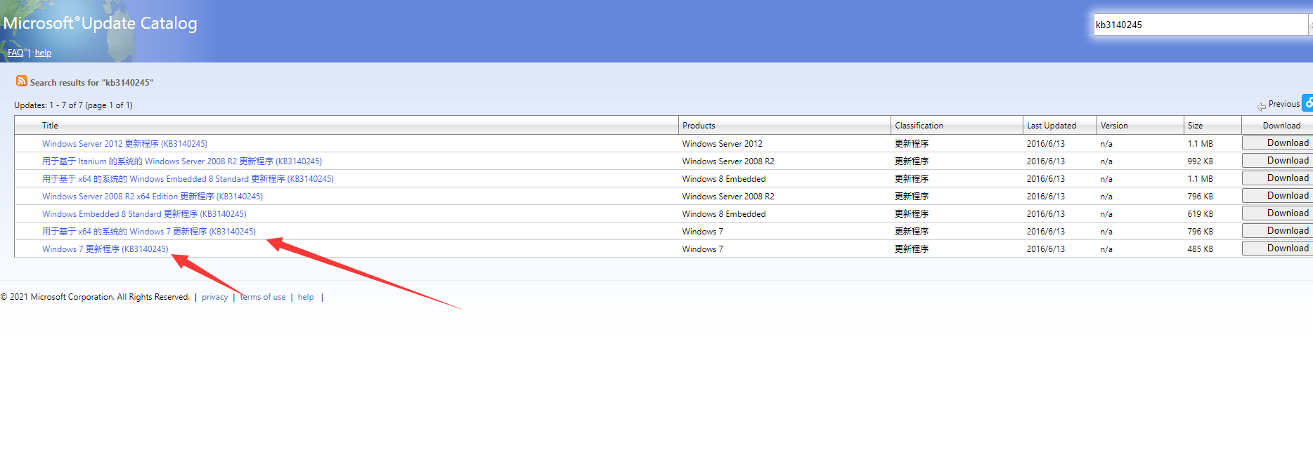Screen dimensions: 1313x457
Task: Open the help link in the footer
Action: click(306, 297)
